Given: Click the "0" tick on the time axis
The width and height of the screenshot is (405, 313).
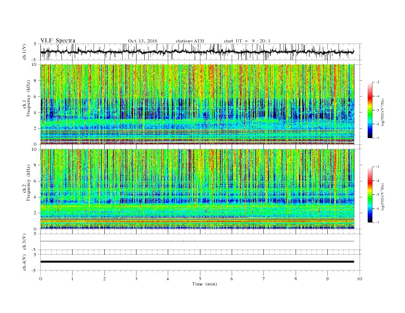Looking at the screenshot, I should [x=40, y=279].
